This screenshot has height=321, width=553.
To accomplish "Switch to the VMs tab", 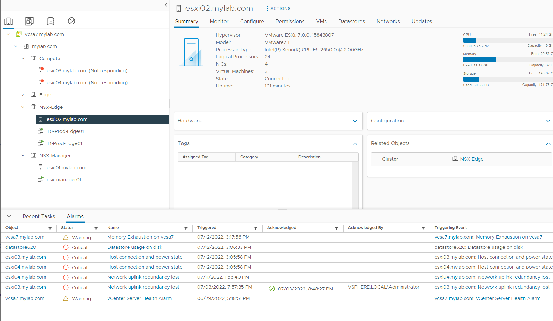I will point(321,21).
